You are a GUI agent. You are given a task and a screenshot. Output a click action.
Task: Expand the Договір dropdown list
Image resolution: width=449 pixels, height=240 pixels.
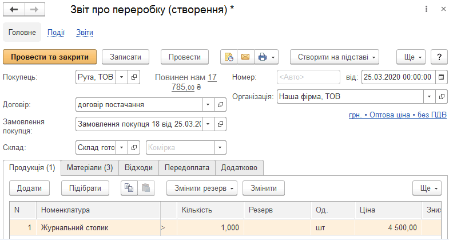(208, 105)
